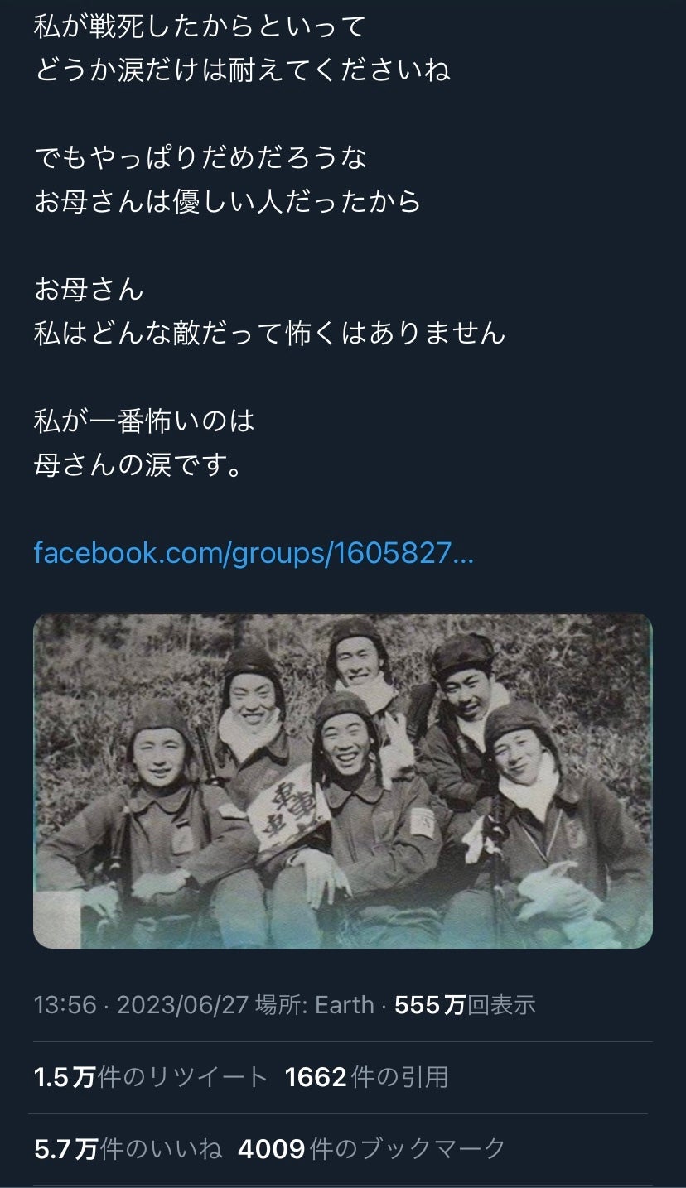Screen dimensions: 686x1188
Task: Click the line 私が一番怖いのは
Action: pos(144,421)
